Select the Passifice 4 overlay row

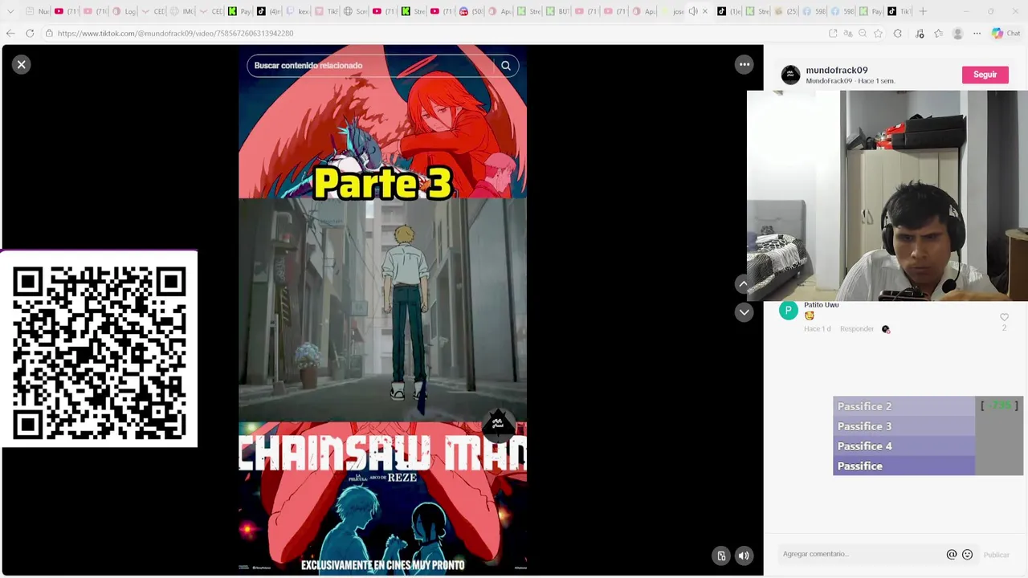tap(904, 446)
